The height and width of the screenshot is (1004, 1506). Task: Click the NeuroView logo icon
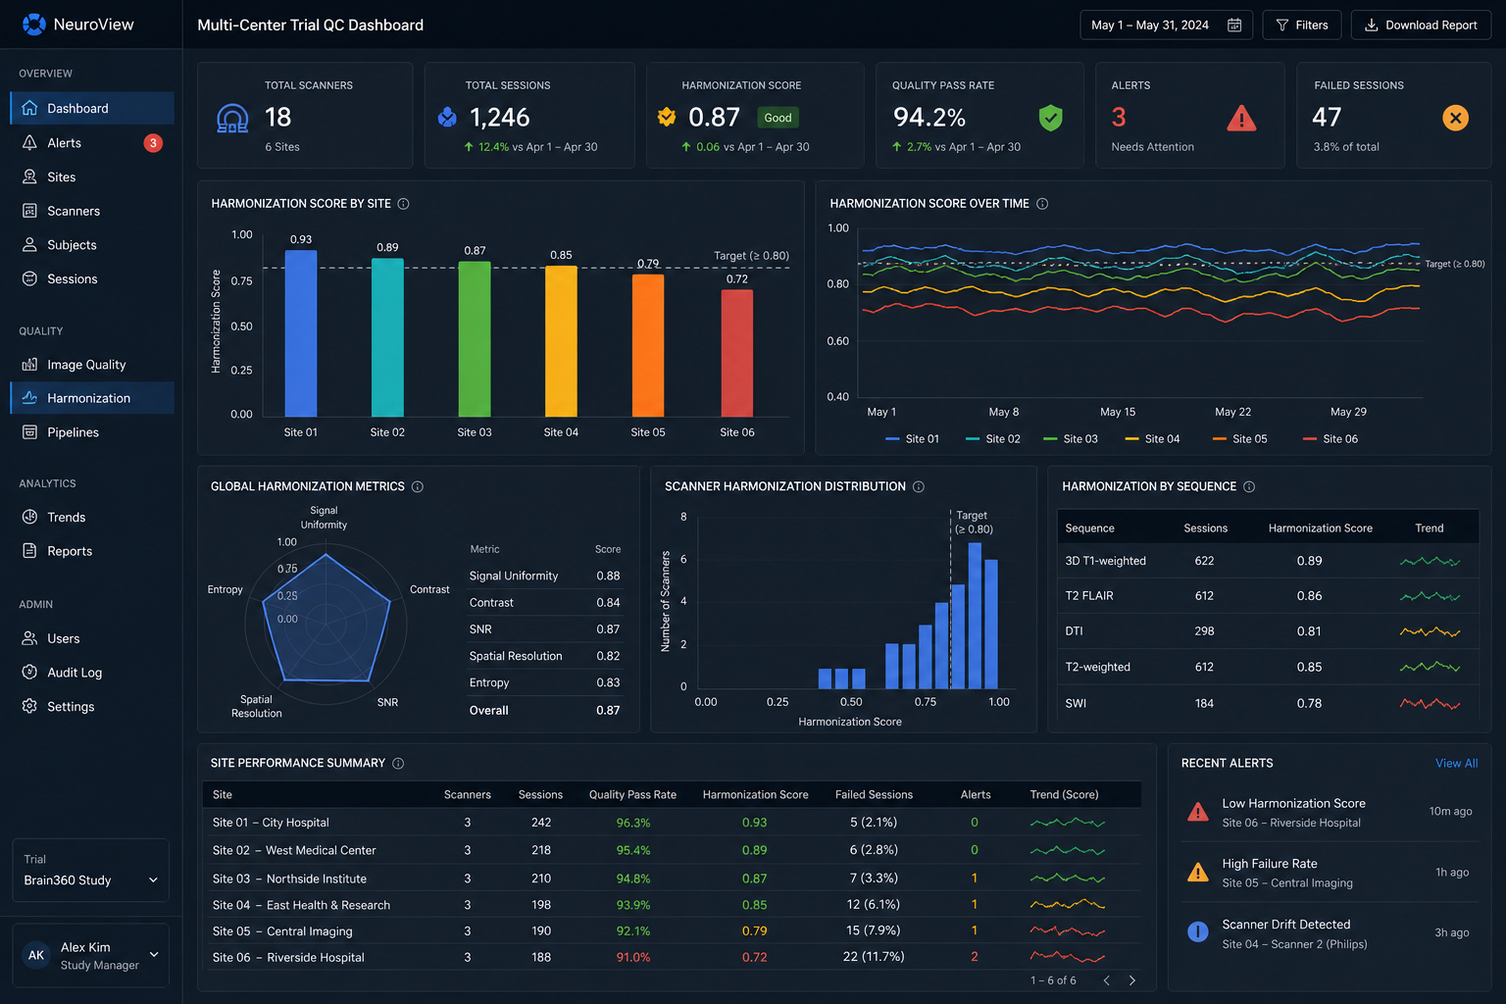pyautogui.click(x=33, y=25)
